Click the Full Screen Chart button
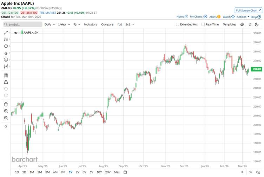This screenshot has height=177, width=264. (249, 11)
